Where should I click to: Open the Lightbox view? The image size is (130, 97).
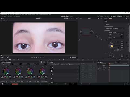tap(126, 16)
